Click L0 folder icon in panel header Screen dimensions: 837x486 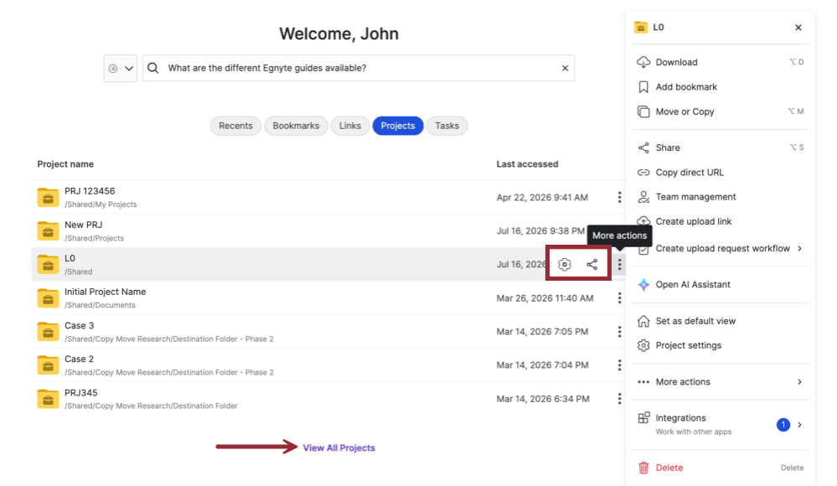(641, 28)
